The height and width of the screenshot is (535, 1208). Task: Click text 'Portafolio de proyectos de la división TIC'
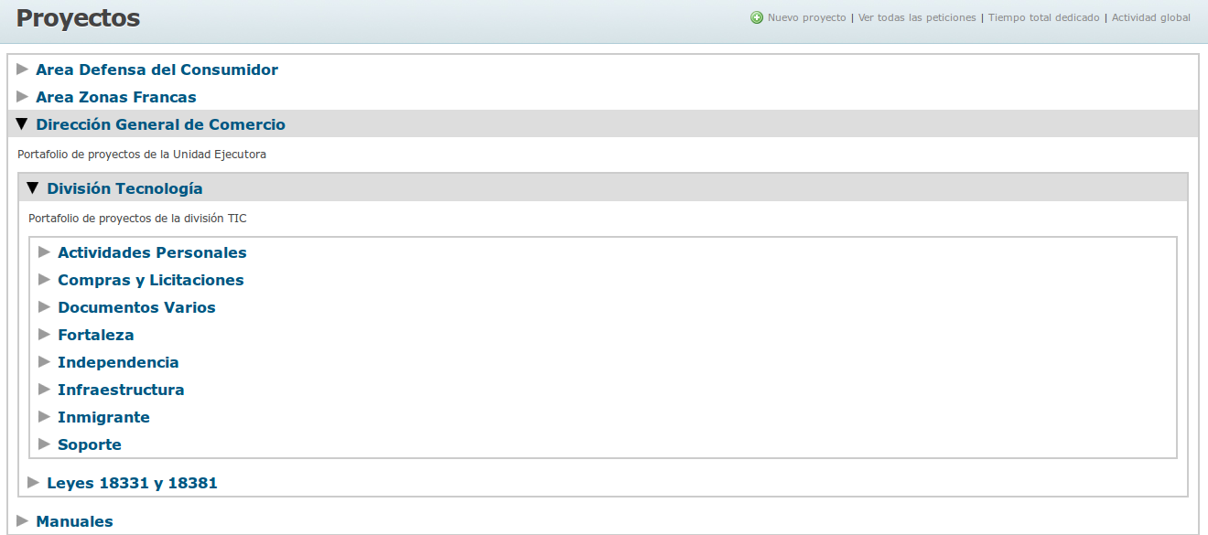(x=137, y=219)
